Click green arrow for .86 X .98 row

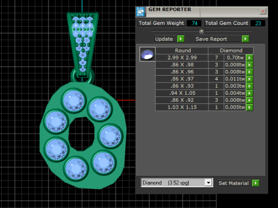tap(250, 65)
